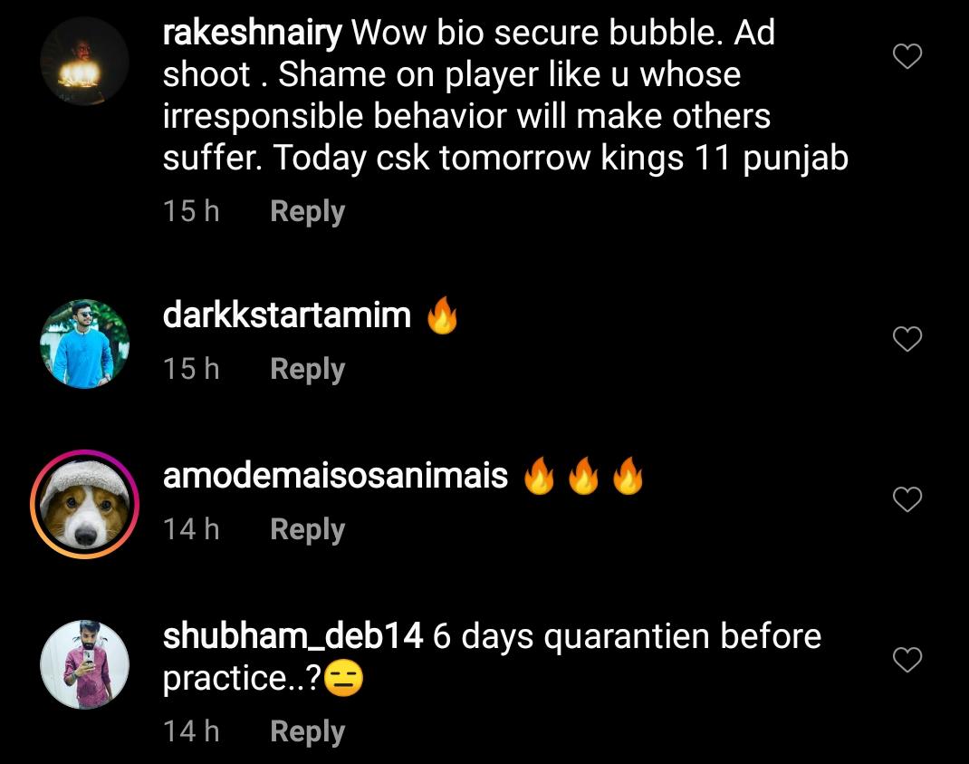This screenshot has width=969, height=764.
Task: Open the darkkstartamim username link
Action: point(287,314)
